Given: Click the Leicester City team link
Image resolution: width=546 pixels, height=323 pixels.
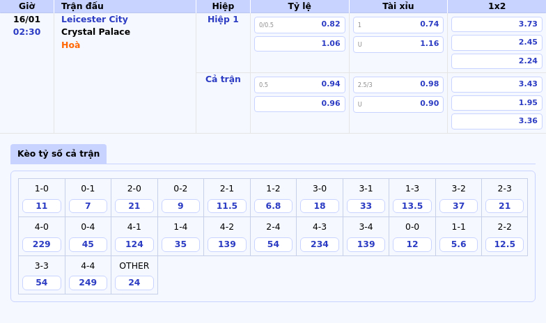Looking at the screenshot, I should pos(94,19).
